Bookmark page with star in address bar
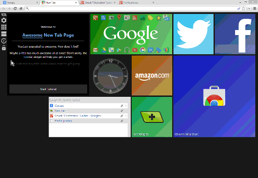Image resolution: width=258 pixels, height=178 pixels. pyautogui.click(x=243, y=9)
